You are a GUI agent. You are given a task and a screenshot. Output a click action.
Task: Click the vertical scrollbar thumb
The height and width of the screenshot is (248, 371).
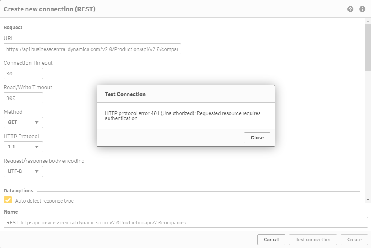(x=368, y=47)
